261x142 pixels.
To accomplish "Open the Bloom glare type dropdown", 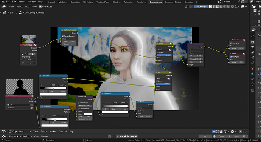I will (x=196, y=50).
